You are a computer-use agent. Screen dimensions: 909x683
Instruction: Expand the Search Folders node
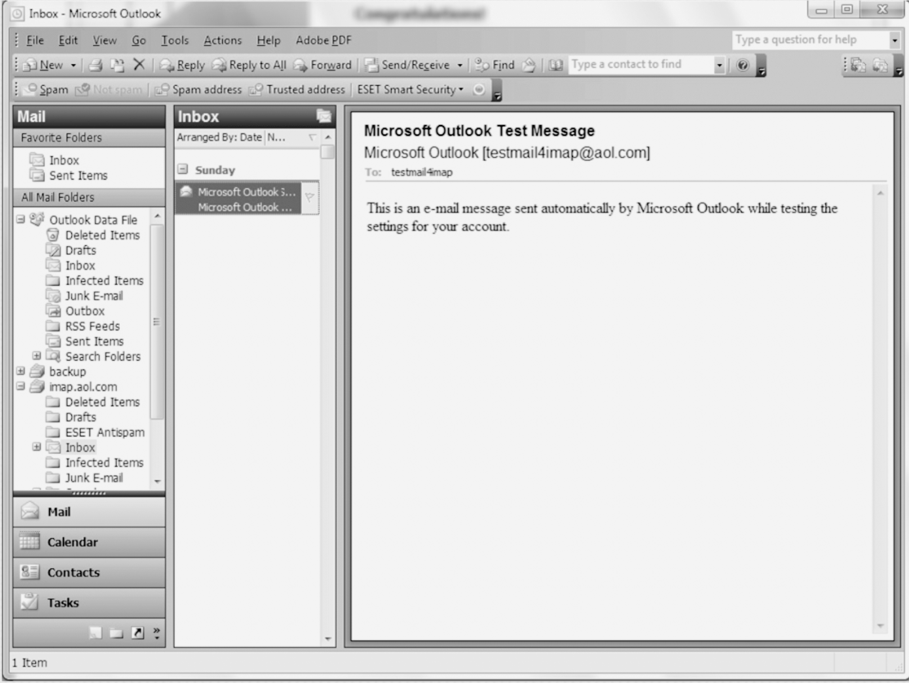[37, 356]
